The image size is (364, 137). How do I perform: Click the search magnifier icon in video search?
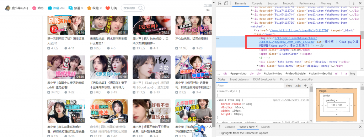coord(141,8)
